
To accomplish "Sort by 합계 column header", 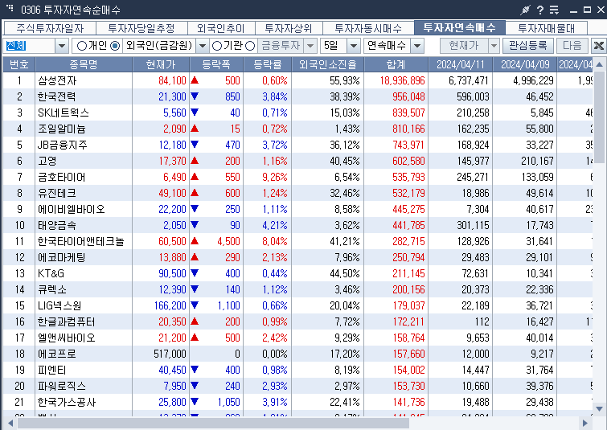I will (x=396, y=64).
